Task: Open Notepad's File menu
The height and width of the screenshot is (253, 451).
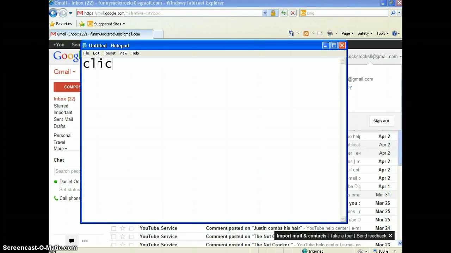Action: click(x=86, y=53)
